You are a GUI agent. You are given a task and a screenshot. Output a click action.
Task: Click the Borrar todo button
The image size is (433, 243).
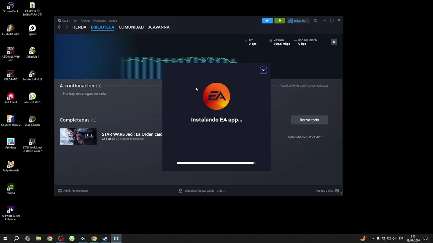tap(309, 120)
